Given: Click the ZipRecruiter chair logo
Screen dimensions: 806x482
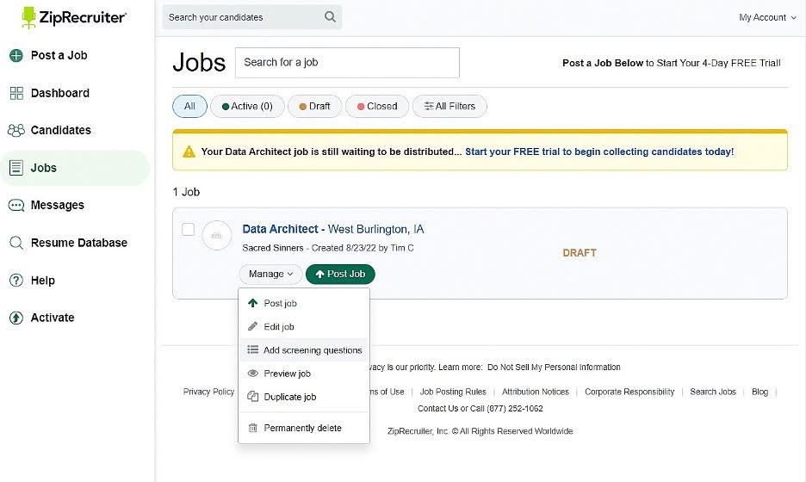Looking at the screenshot, I should [x=29, y=17].
